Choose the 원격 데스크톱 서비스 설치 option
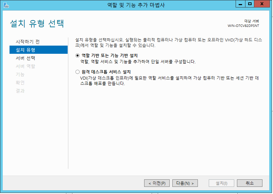The image size is (273, 194). coord(77,72)
